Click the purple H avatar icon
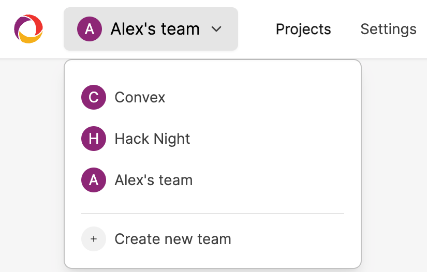This screenshot has height=272, width=427. coord(94,139)
